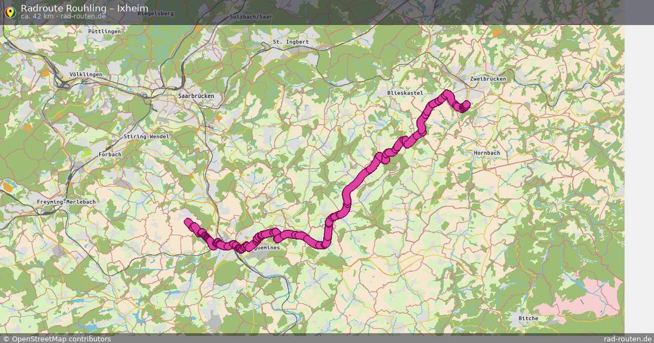Select the Freyming-Merlebach label
This screenshot has width=654, height=343.
66,202
